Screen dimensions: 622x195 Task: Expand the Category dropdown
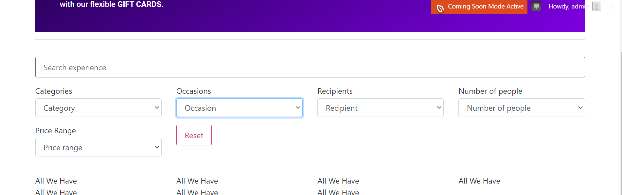pos(98,108)
